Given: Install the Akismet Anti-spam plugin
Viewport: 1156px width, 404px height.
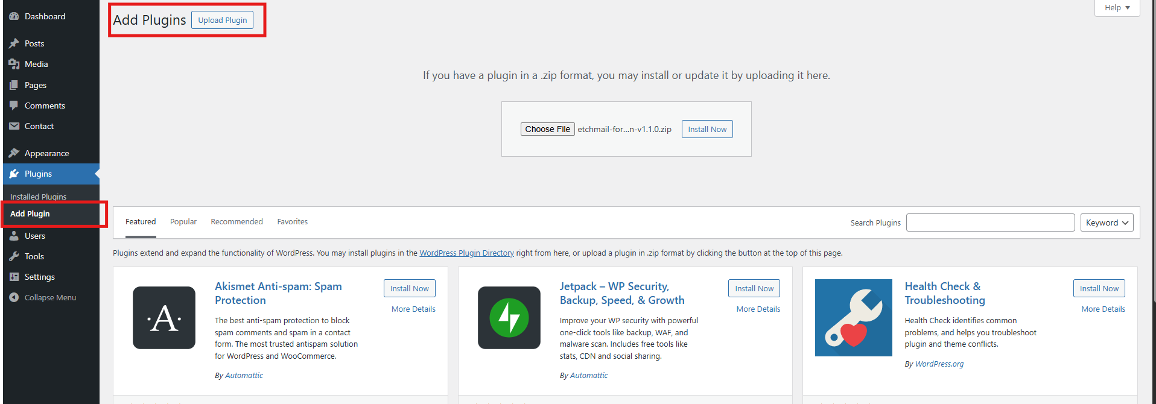Looking at the screenshot, I should tap(410, 288).
